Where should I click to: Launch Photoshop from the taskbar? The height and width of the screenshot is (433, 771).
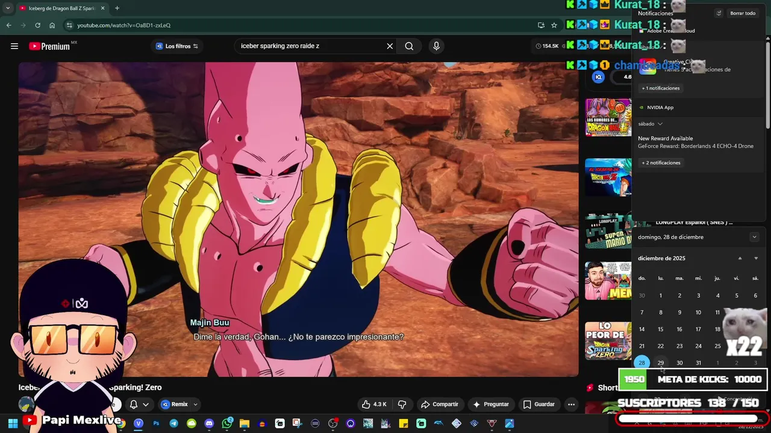(x=156, y=423)
